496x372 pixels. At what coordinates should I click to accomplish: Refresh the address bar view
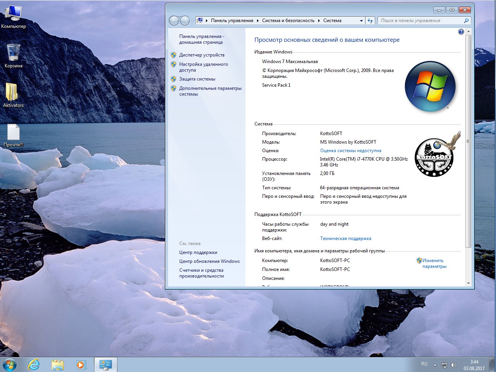pyautogui.click(x=370, y=21)
